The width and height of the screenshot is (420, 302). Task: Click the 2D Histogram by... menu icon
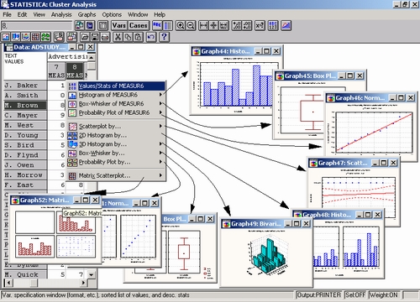point(72,135)
